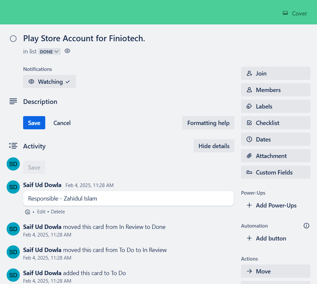Move this card

pos(275,271)
